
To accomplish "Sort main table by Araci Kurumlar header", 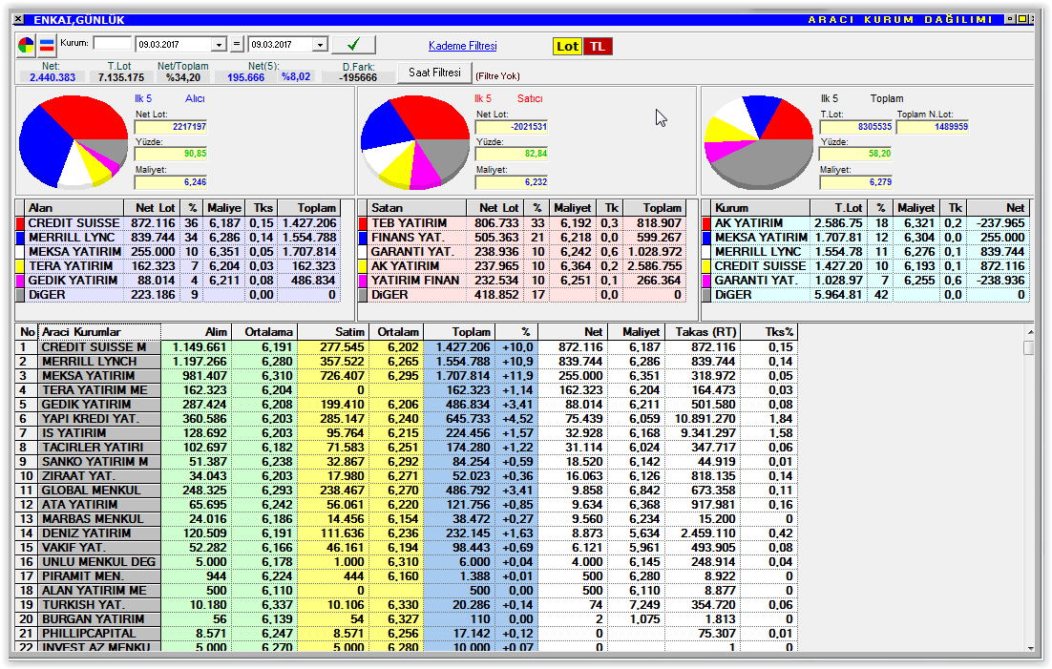I will tap(100, 332).
